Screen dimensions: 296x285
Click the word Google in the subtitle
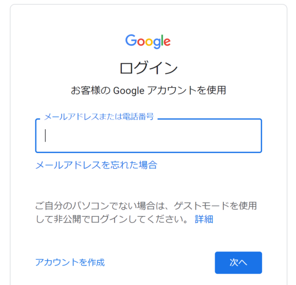[129, 91]
